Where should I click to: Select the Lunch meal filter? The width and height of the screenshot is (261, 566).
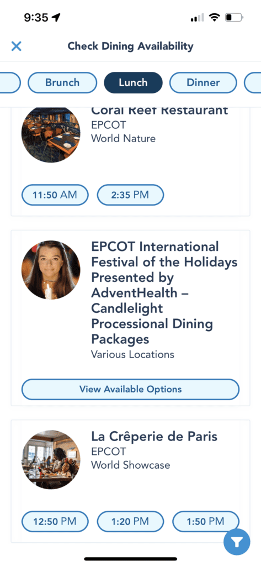134,83
